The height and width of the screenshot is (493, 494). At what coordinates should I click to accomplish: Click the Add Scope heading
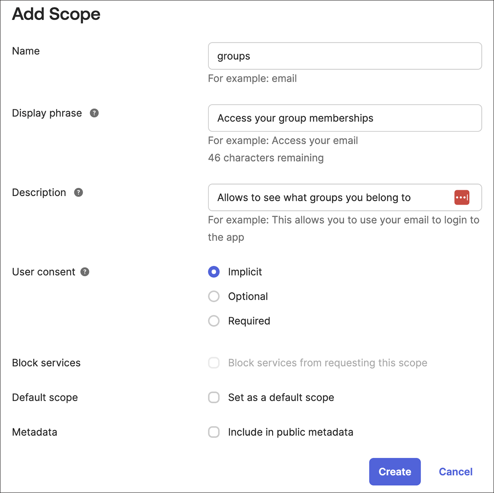pyautogui.click(x=56, y=14)
